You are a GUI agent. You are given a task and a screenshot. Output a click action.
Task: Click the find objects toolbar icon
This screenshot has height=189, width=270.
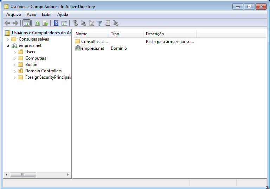[108, 23]
